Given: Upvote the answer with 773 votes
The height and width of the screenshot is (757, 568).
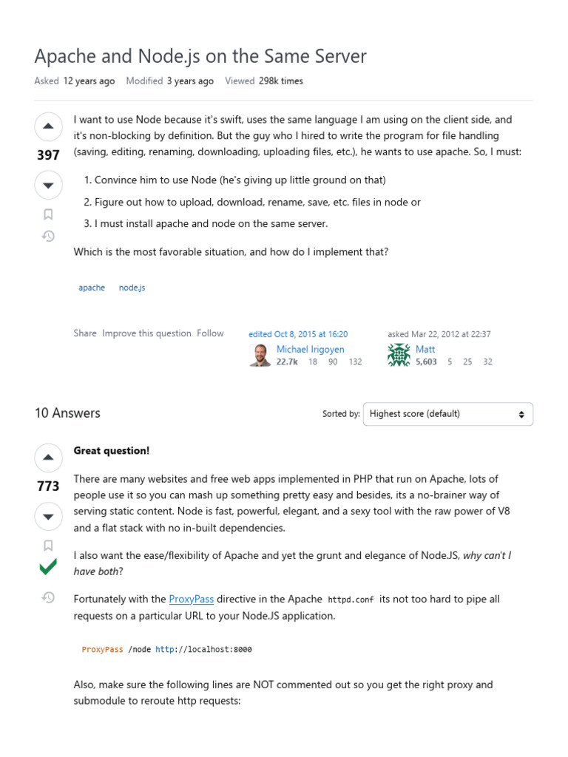Looking at the screenshot, I should (48, 458).
